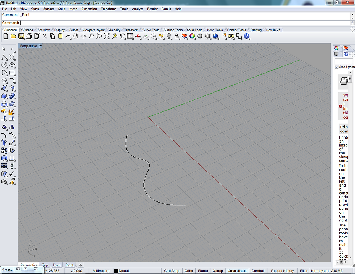Click the red car Named Views icon
The height and width of the screenshot is (274, 355).
click(138, 36)
